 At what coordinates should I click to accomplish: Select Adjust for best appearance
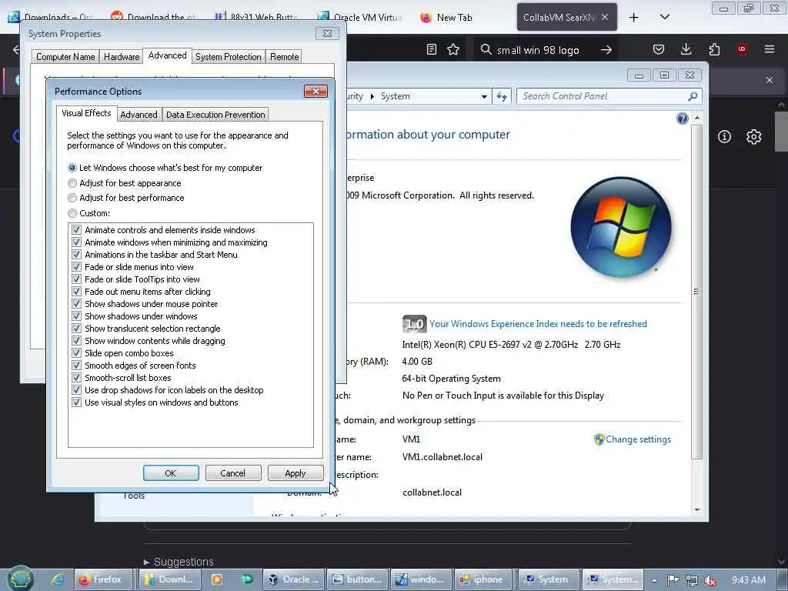(x=72, y=183)
